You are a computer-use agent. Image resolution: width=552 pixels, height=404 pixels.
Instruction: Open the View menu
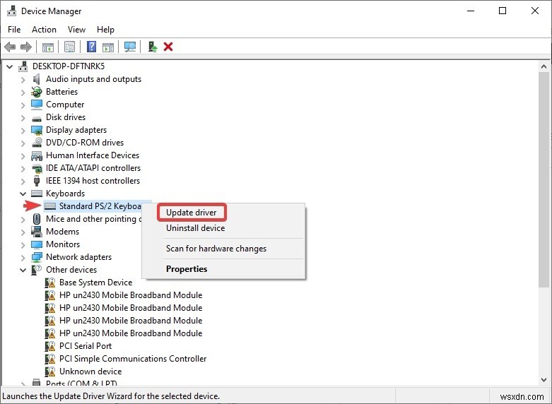click(76, 30)
